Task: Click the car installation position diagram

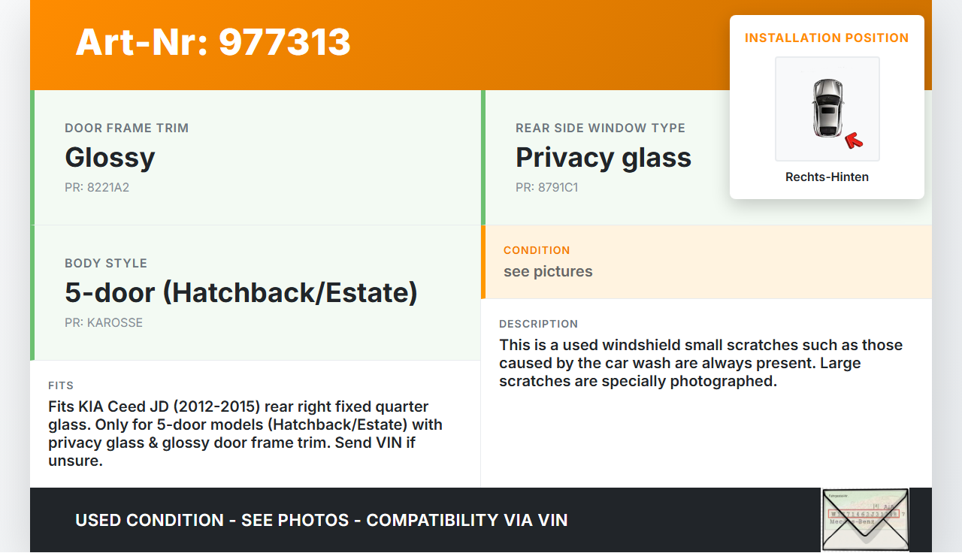Action: pos(827,109)
